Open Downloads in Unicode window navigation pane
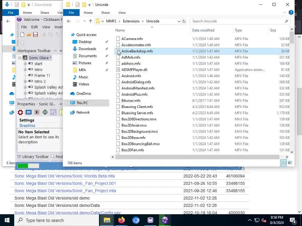 pos(87,49)
